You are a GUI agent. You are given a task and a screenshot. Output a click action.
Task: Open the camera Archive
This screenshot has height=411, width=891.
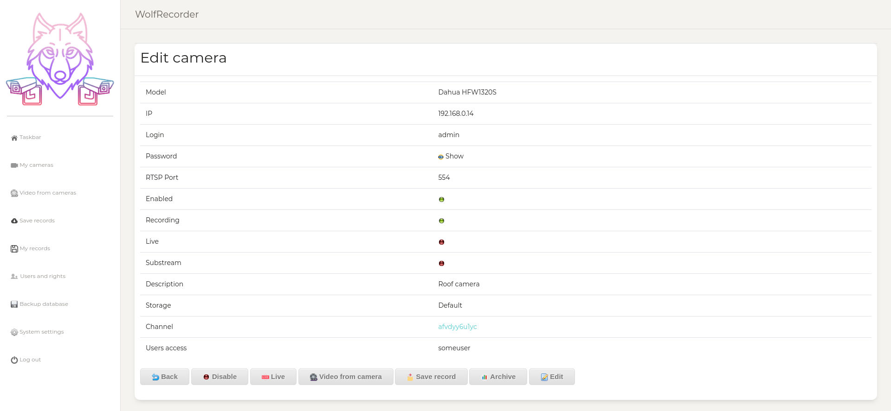click(x=498, y=377)
